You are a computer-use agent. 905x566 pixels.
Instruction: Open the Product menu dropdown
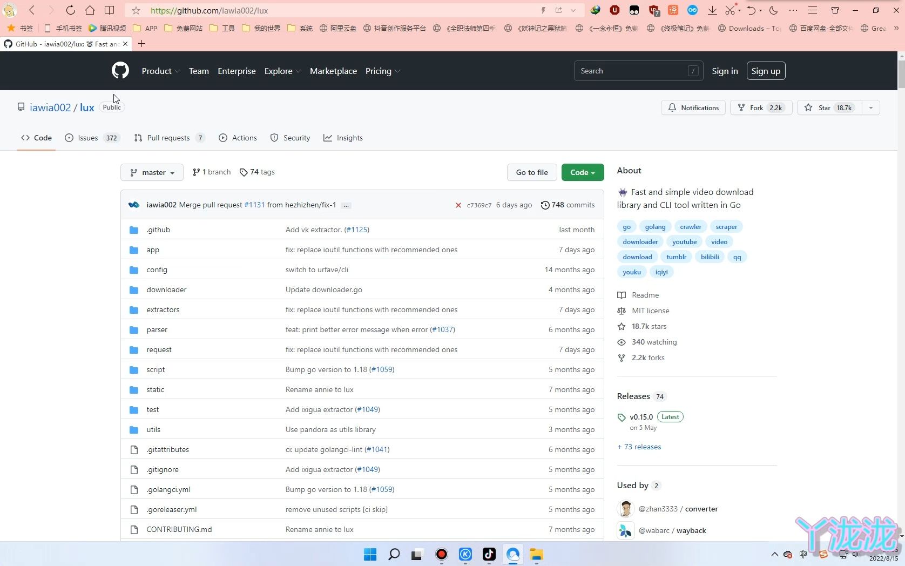160,71
